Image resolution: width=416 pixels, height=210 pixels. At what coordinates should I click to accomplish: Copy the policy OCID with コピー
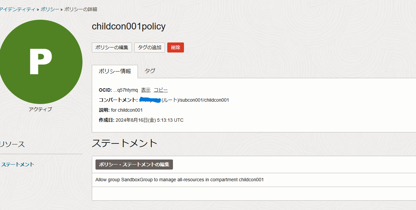pos(161,90)
